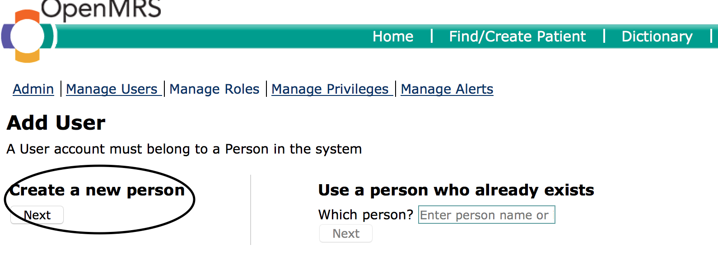Screen dimensions: 718x263
Task: Focus the person name search field
Action: click(x=486, y=215)
